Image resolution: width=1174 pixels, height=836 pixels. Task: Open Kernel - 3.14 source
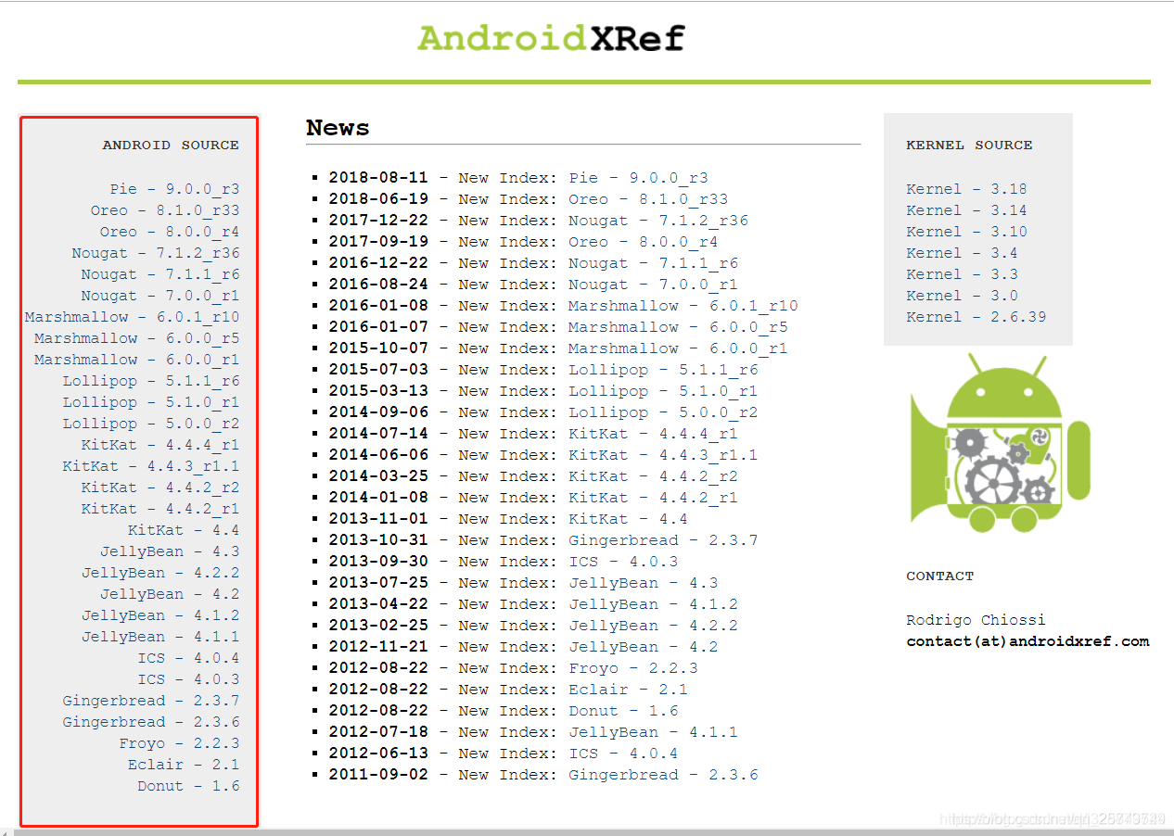(x=966, y=210)
